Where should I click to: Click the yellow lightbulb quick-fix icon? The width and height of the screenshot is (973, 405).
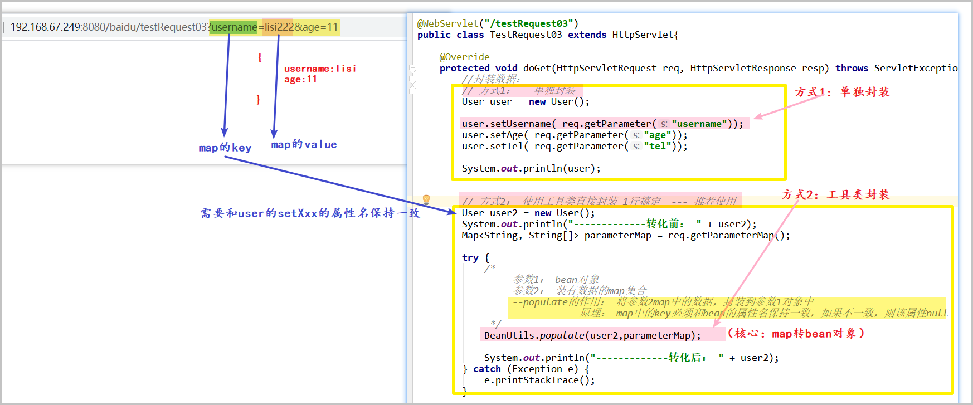426,199
